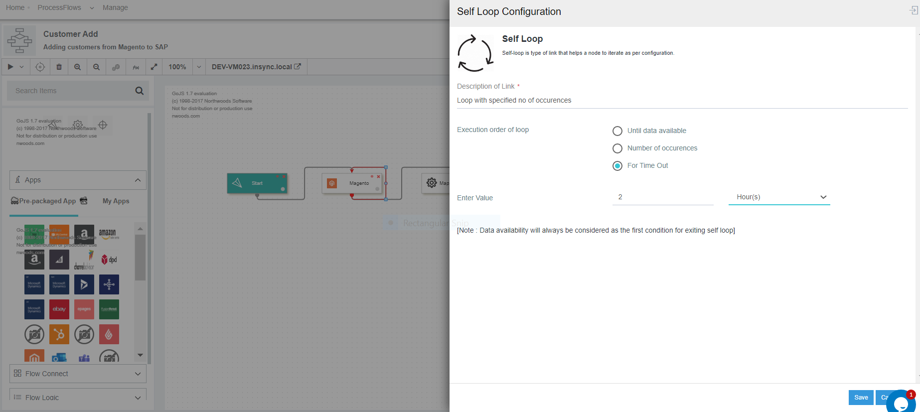Switch to the My Apps tab
The width and height of the screenshot is (920, 412).
click(x=116, y=201)
